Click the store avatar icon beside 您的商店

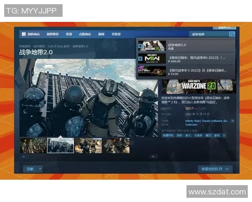24,34
